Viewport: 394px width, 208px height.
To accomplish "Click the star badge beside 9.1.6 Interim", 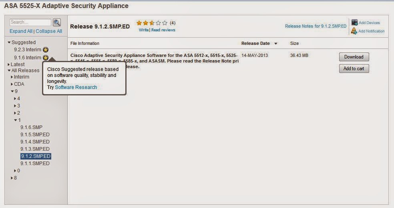I will point(46,58).
